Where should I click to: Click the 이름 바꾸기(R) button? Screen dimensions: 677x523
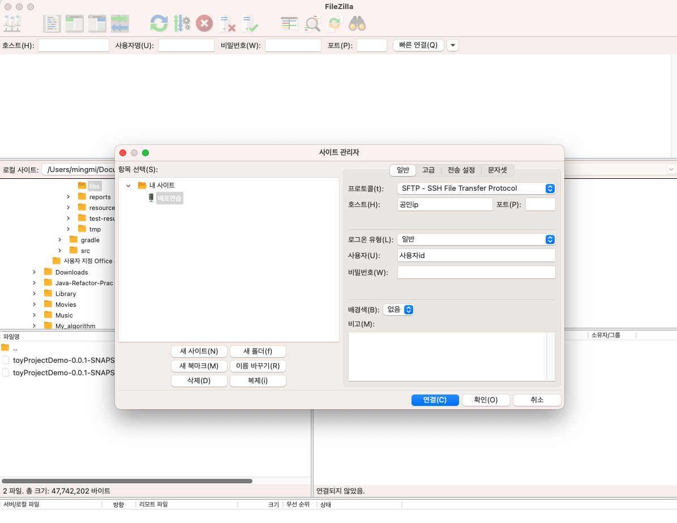(258, 366)
